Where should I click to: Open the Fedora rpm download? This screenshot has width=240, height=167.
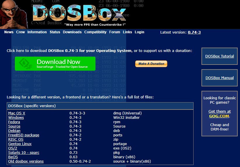coord(14,122)
